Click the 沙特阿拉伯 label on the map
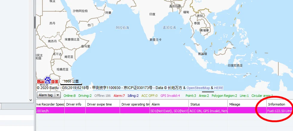Screen dimensions: 293x131 tap(80, 11)
